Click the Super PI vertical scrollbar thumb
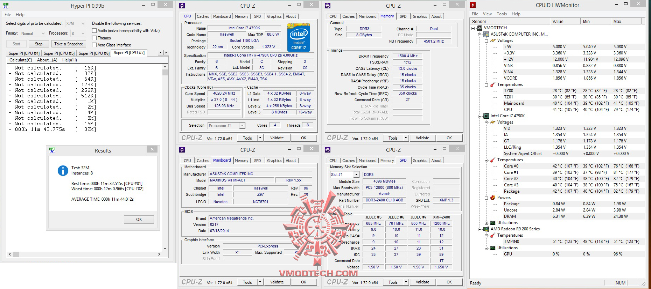Viewport: 651px width, 289px height. point(165,73)
